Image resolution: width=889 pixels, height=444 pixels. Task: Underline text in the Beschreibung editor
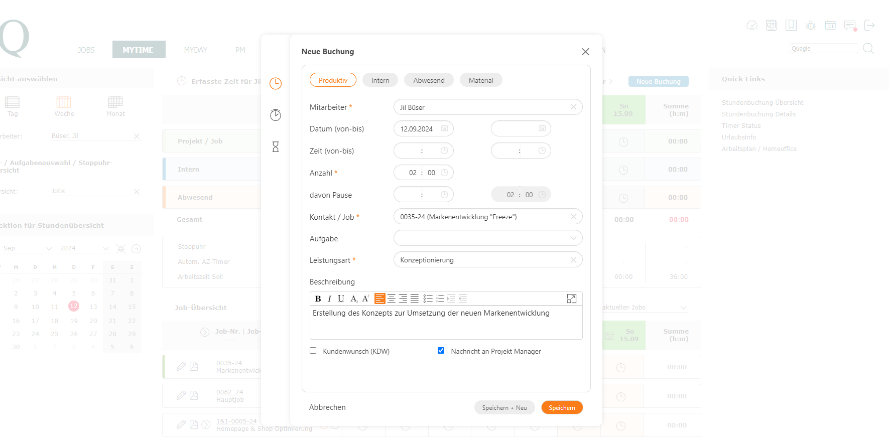tap(341, 299)
